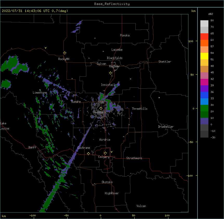
Task: Select the RockyMH label
Action: pos(64,59)
